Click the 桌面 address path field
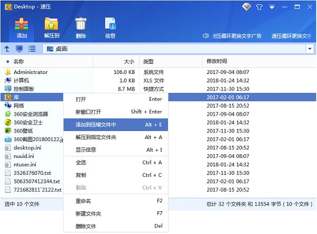Image resolution: width=317 pixels, height=234 pixels. click(x=174, y=49)
